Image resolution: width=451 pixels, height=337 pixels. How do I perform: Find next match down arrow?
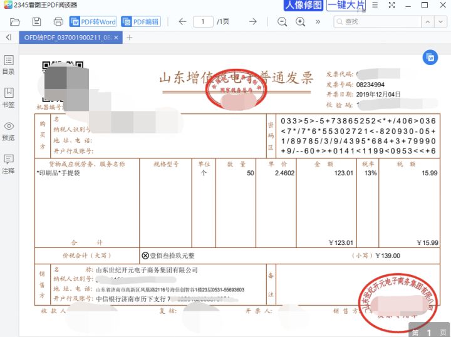(x=440, y=21)
